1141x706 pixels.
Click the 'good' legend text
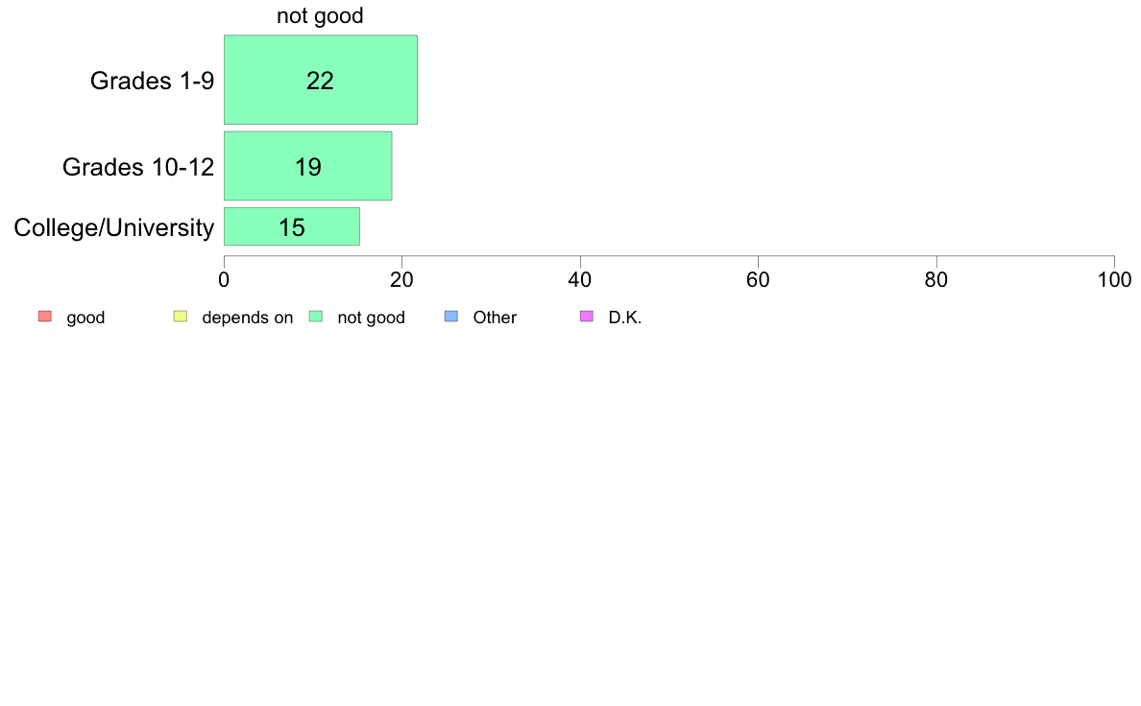85,318
